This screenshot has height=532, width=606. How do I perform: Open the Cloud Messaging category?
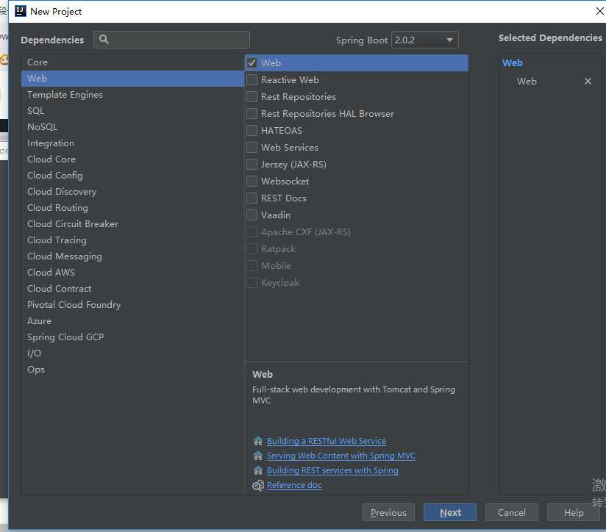(132, 256)
